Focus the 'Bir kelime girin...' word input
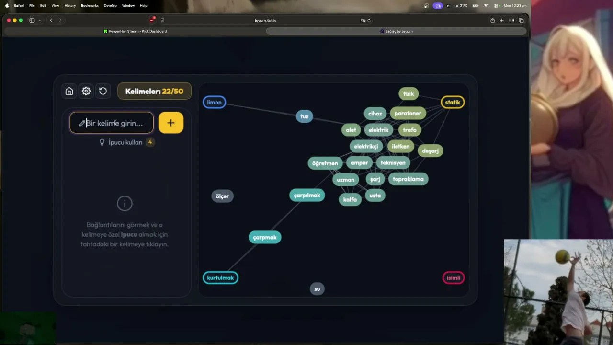 tap(112, 123)
